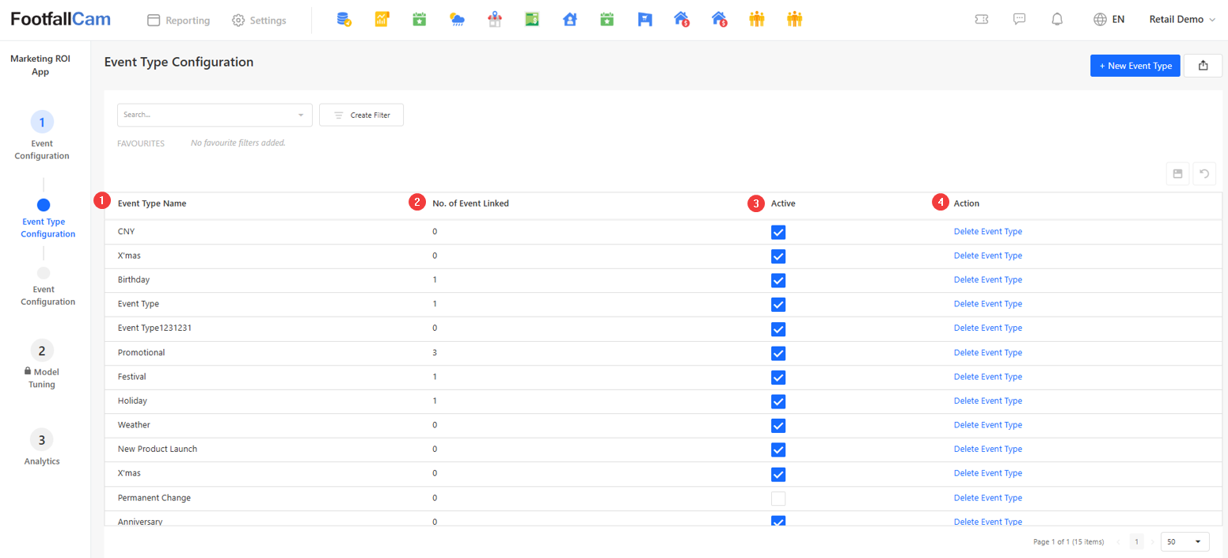Expand the Search filter dropdown
The width and height of the screenshot is (1228, 558).
point(301,116)
